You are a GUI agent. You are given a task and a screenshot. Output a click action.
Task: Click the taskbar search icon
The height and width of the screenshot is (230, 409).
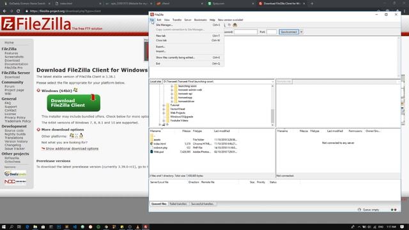[12, 227]
